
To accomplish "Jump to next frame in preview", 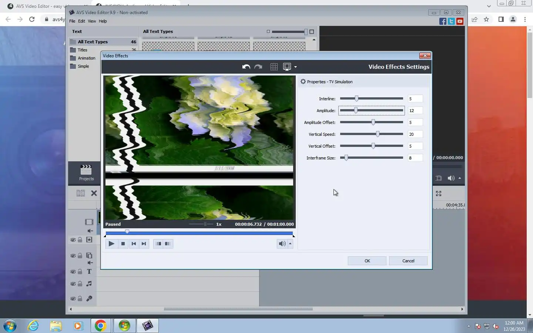I will click(144, 243).
